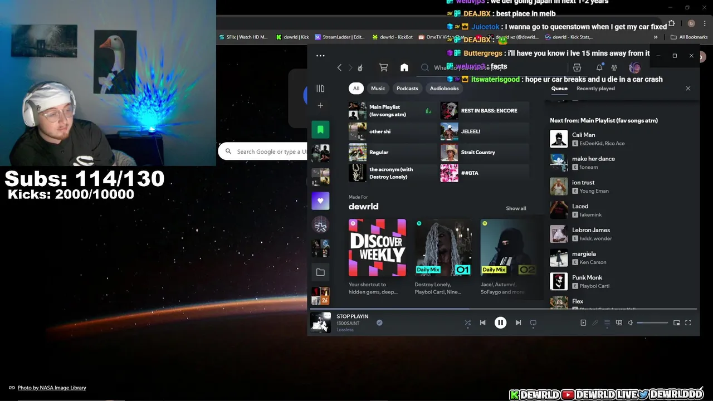The height and width of the screenshot is (401, 713).
Task: Open the Daily Mix 02 card
Action: 508,257
